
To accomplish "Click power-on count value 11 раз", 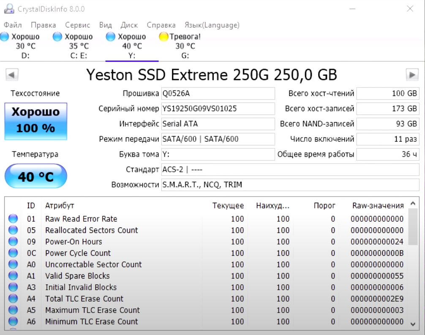I will [x=388, y=139].
